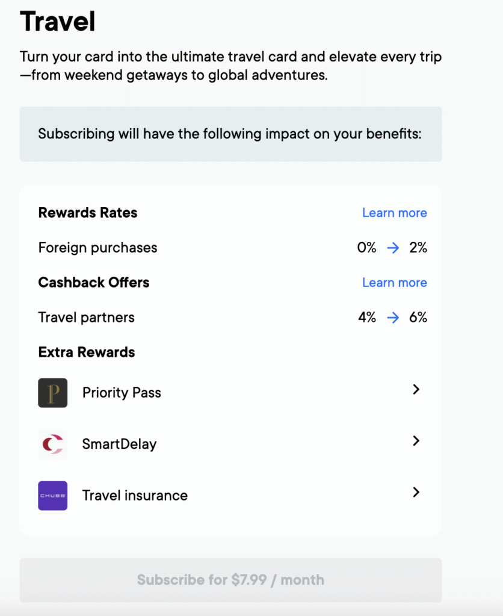Click the blue arrow beside Foreign purchases
503x616 pixels.
[x=393, y=248]
